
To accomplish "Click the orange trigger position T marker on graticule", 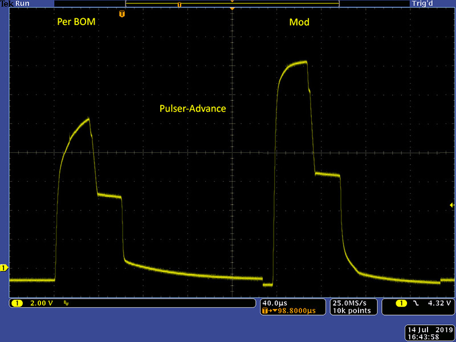I will click(x=121, y=13).
